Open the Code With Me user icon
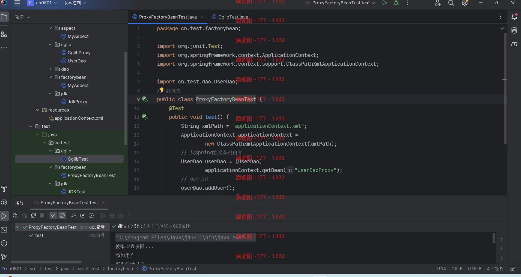 tap(438, 3)
